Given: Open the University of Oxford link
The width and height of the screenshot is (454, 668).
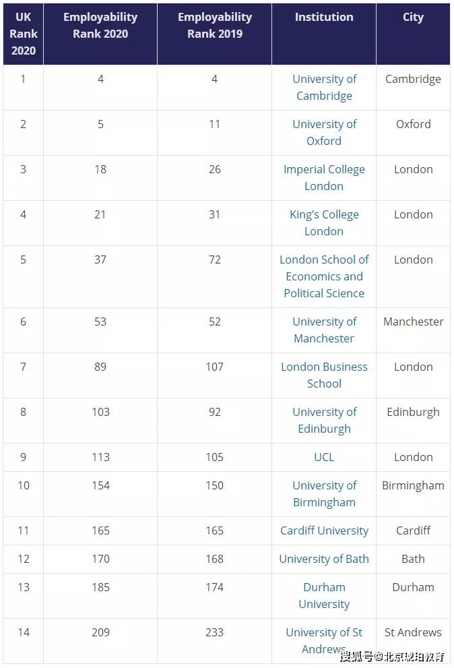Looking at the screenshot, I should pos(324,133).
